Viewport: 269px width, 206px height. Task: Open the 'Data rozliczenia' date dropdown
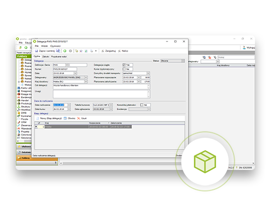[x=69, y=105]
